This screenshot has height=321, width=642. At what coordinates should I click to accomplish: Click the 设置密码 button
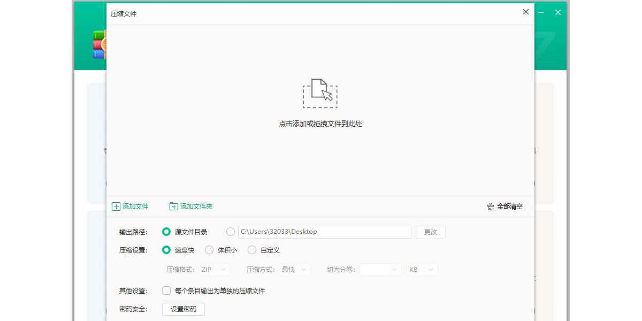coord(184,309)
